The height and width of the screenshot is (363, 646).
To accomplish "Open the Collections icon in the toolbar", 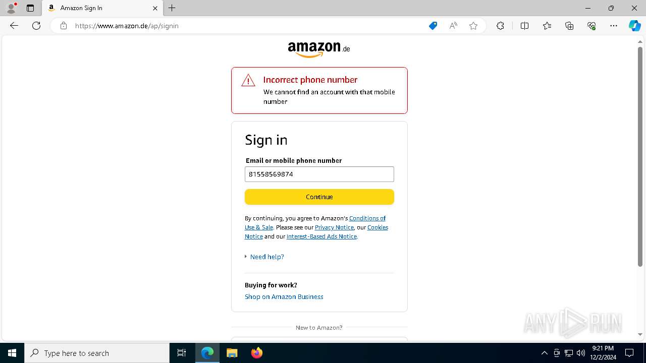I will point(569,26).
